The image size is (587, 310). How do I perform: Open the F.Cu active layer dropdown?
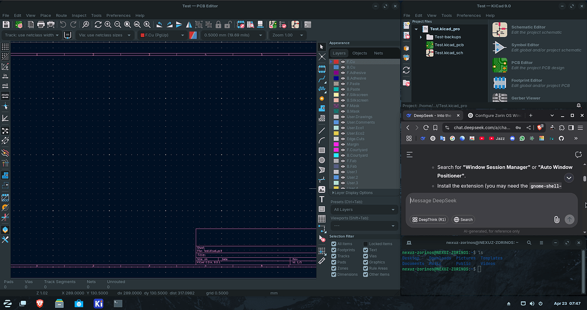click(x=162, y=35)
